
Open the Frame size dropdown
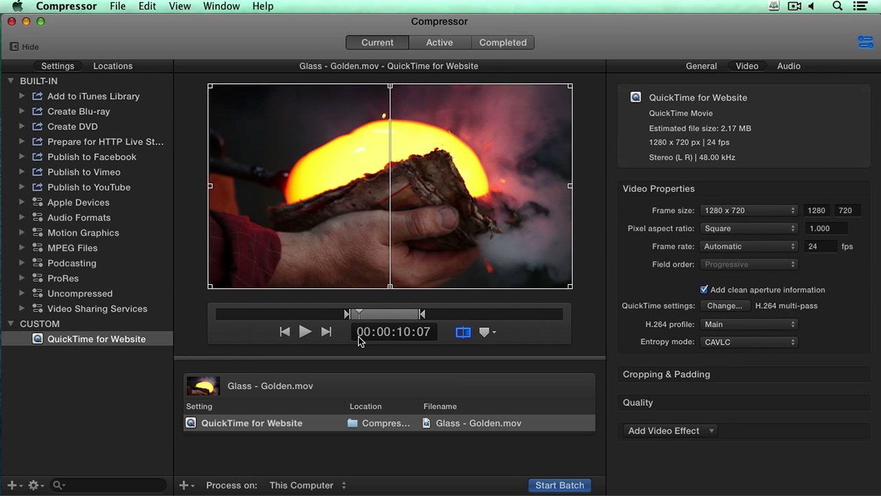[749, 211]
